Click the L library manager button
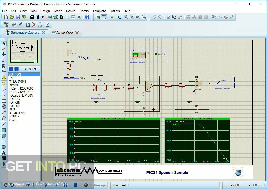The image size is (267, 189). tap(16, 69)
